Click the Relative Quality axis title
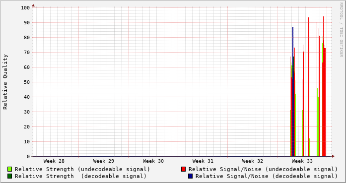346x183 pixels. 5,82
